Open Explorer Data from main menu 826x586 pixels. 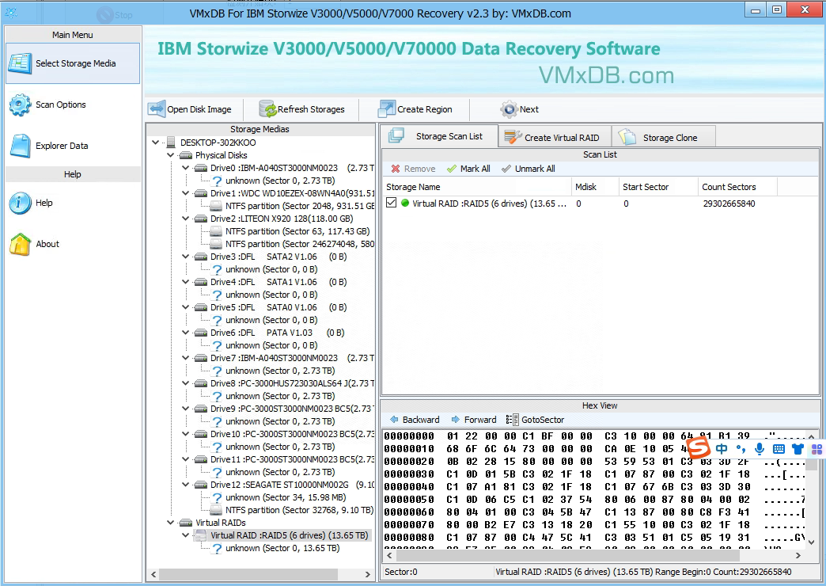(x=62, y=146)
